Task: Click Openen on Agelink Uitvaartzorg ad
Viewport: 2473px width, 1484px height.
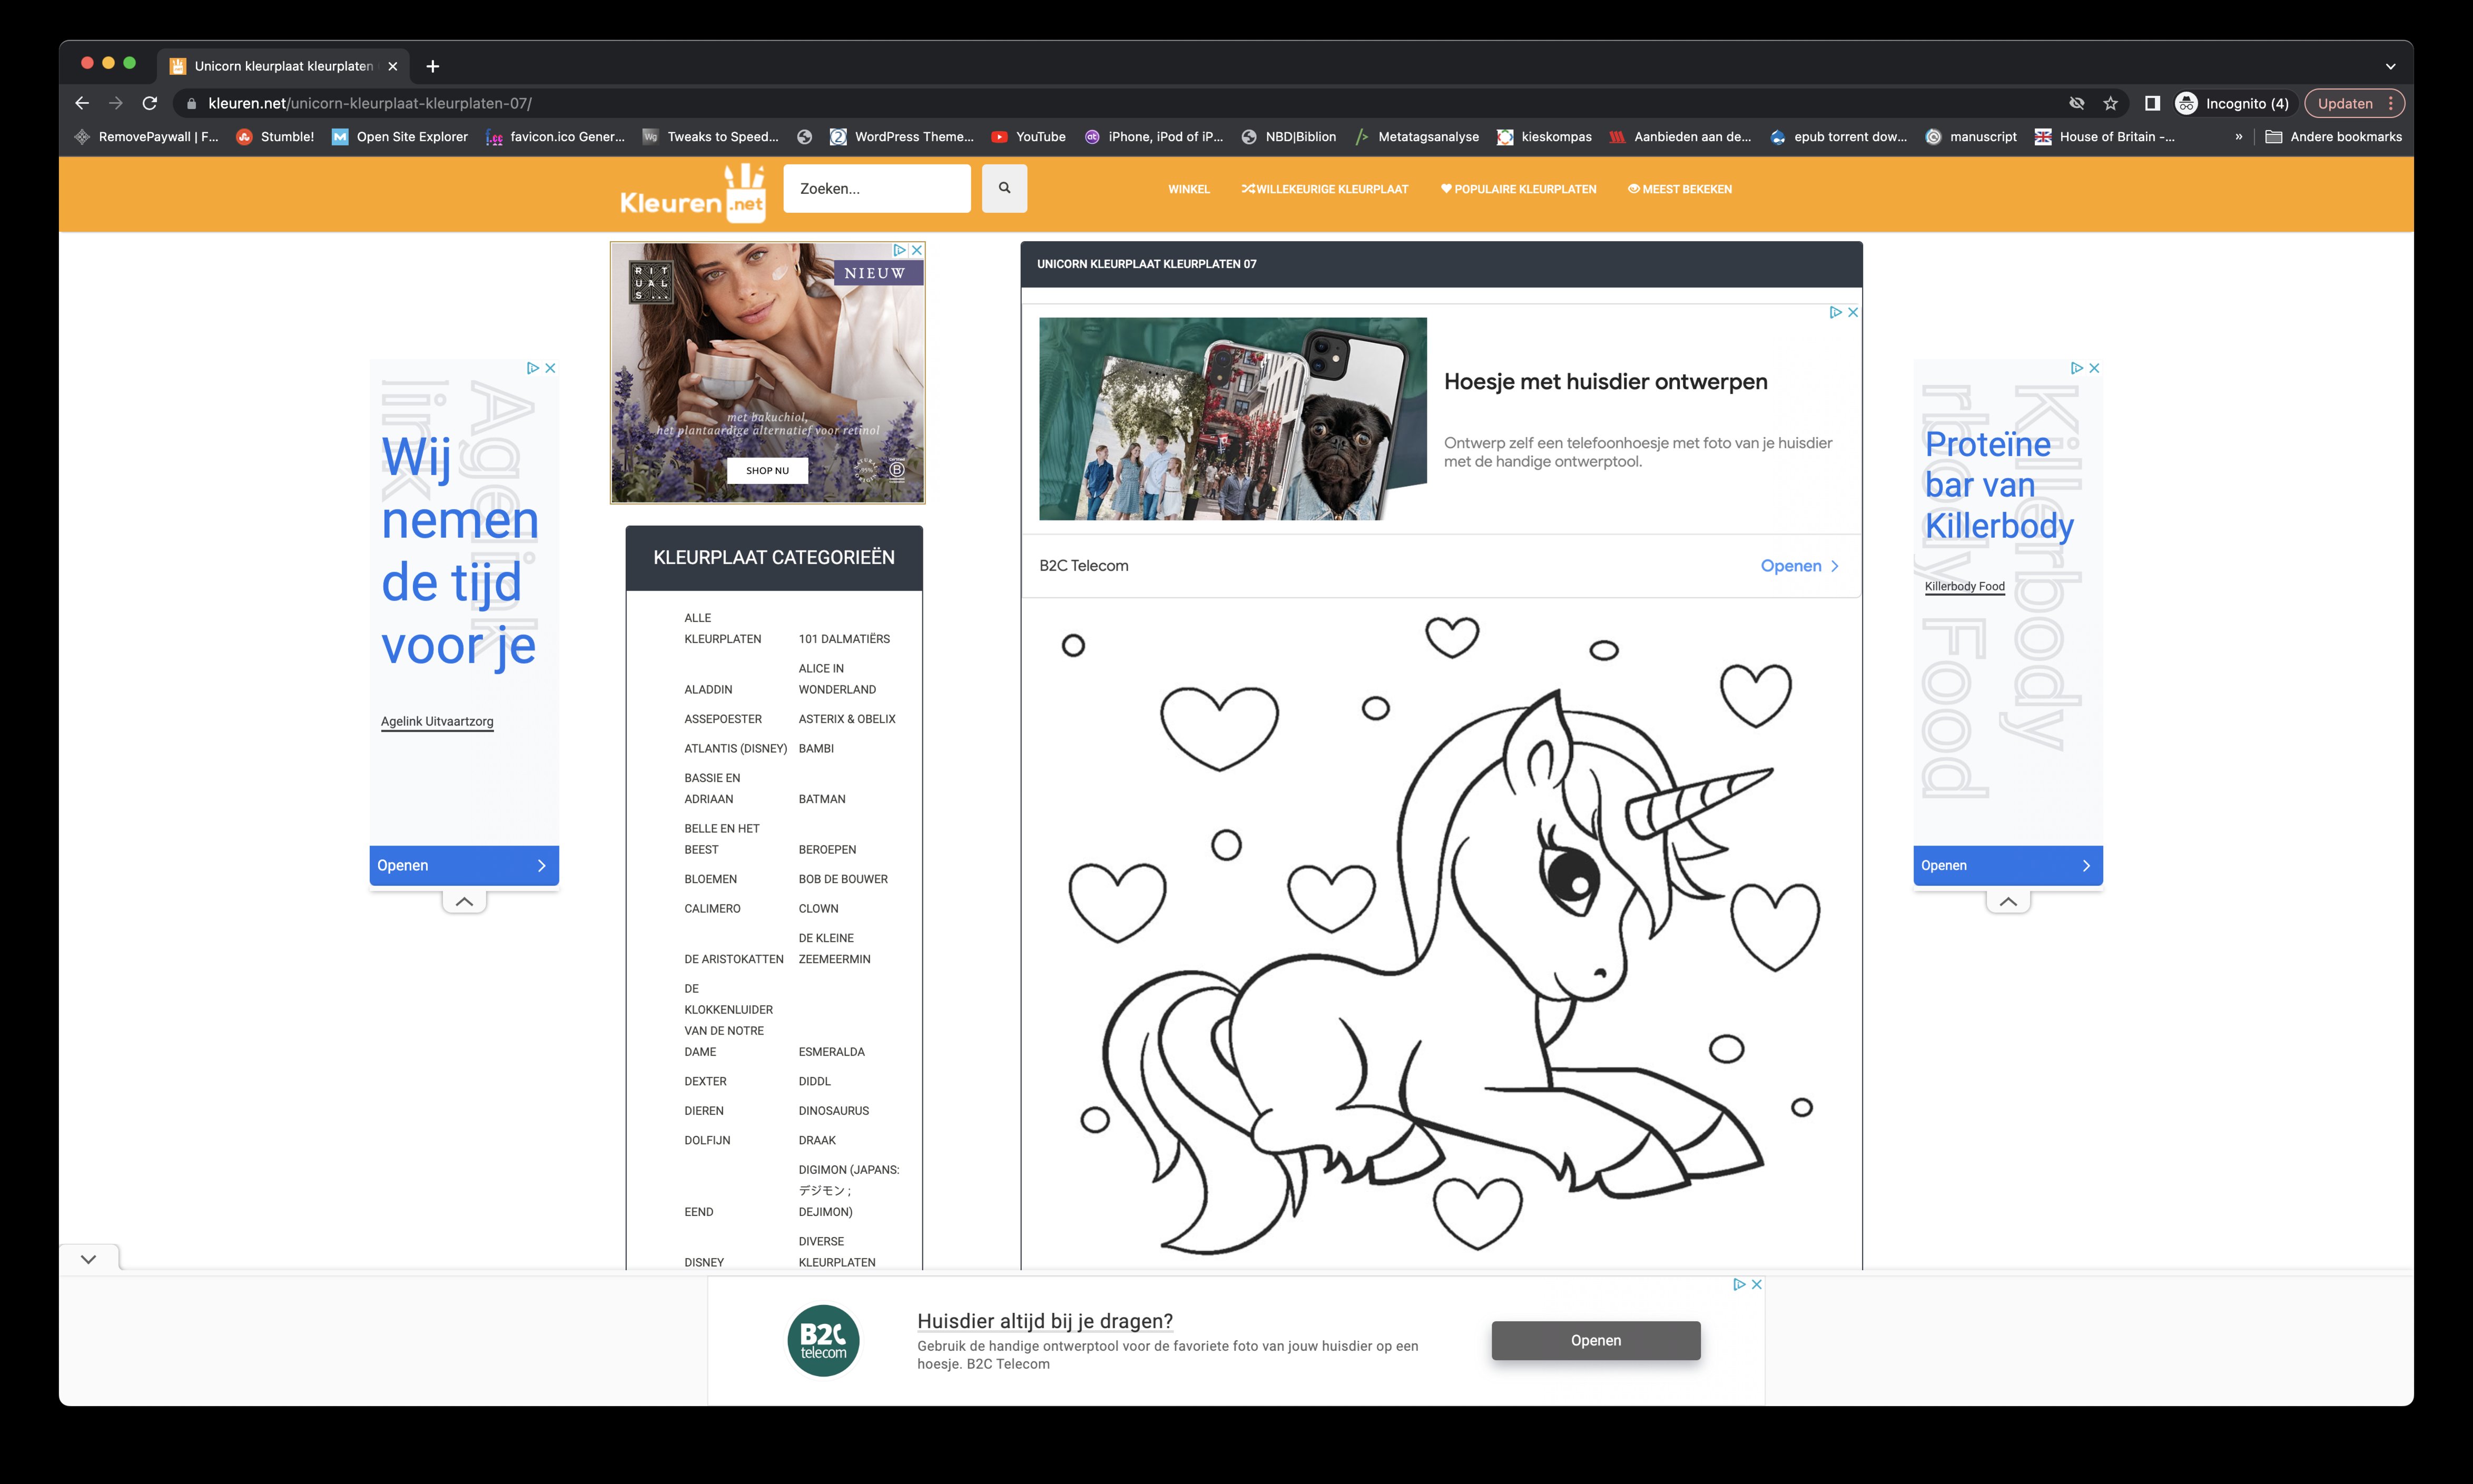Action: point(464,865)
